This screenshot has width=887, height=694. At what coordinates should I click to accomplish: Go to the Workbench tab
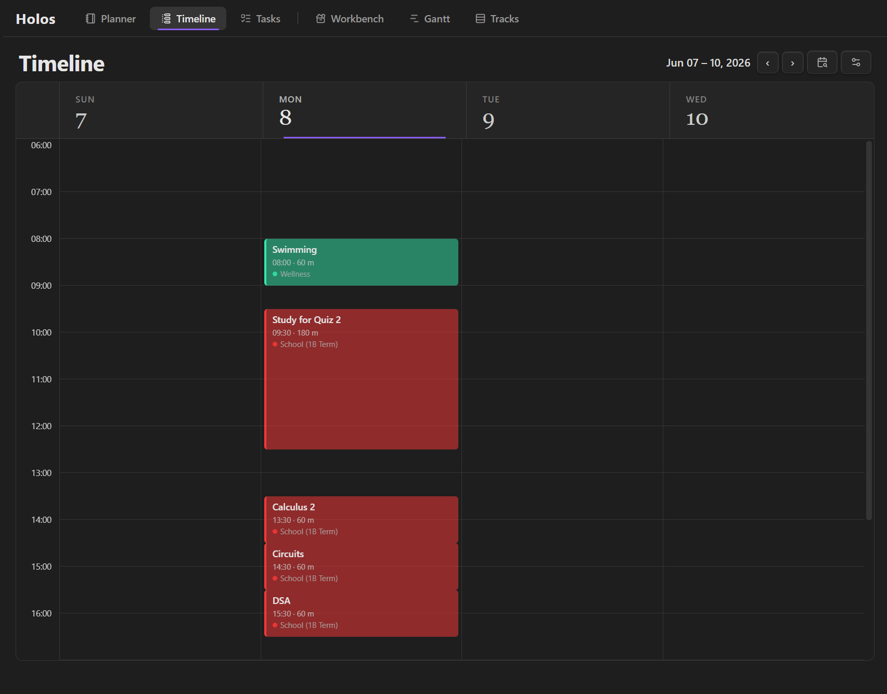[x=350, y=19]
